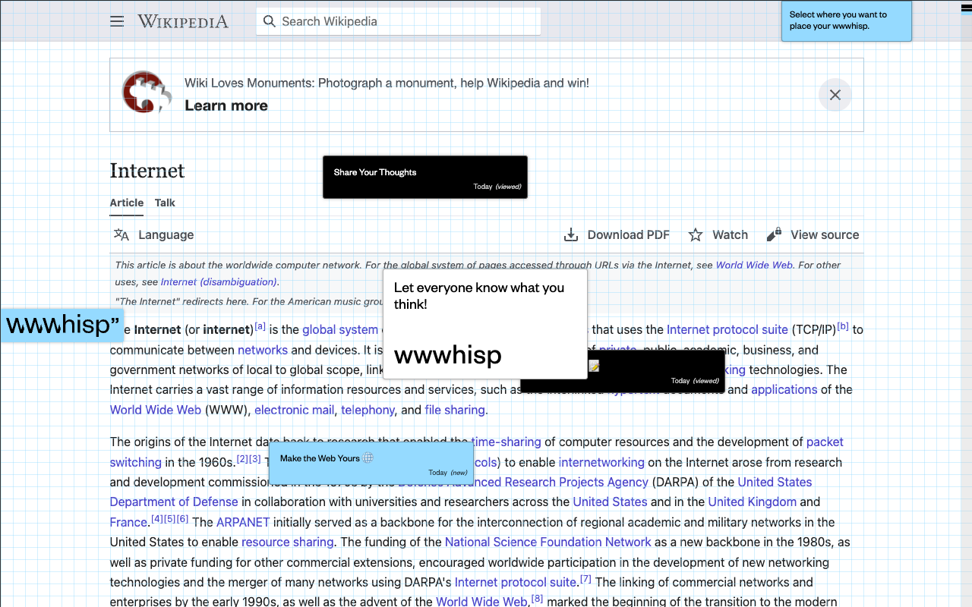
Task: Click the View source label
Action: click(825, 234)
